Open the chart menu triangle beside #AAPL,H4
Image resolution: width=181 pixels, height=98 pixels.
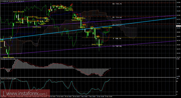pos(1,1)
